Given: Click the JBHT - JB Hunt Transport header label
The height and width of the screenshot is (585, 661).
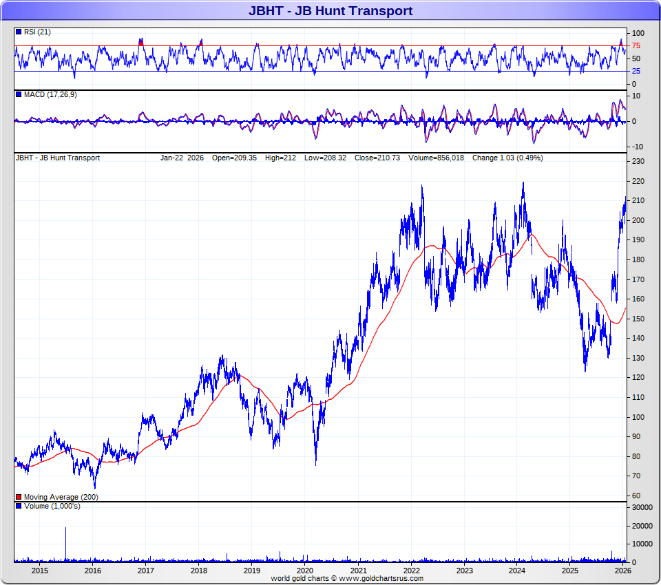Looking at the screenshot, I should pyautogui.click(x=58, y=158).
